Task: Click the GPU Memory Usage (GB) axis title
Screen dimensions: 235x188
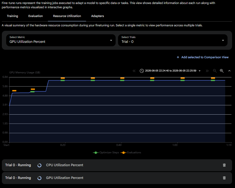Action: (x=25, y=72)
